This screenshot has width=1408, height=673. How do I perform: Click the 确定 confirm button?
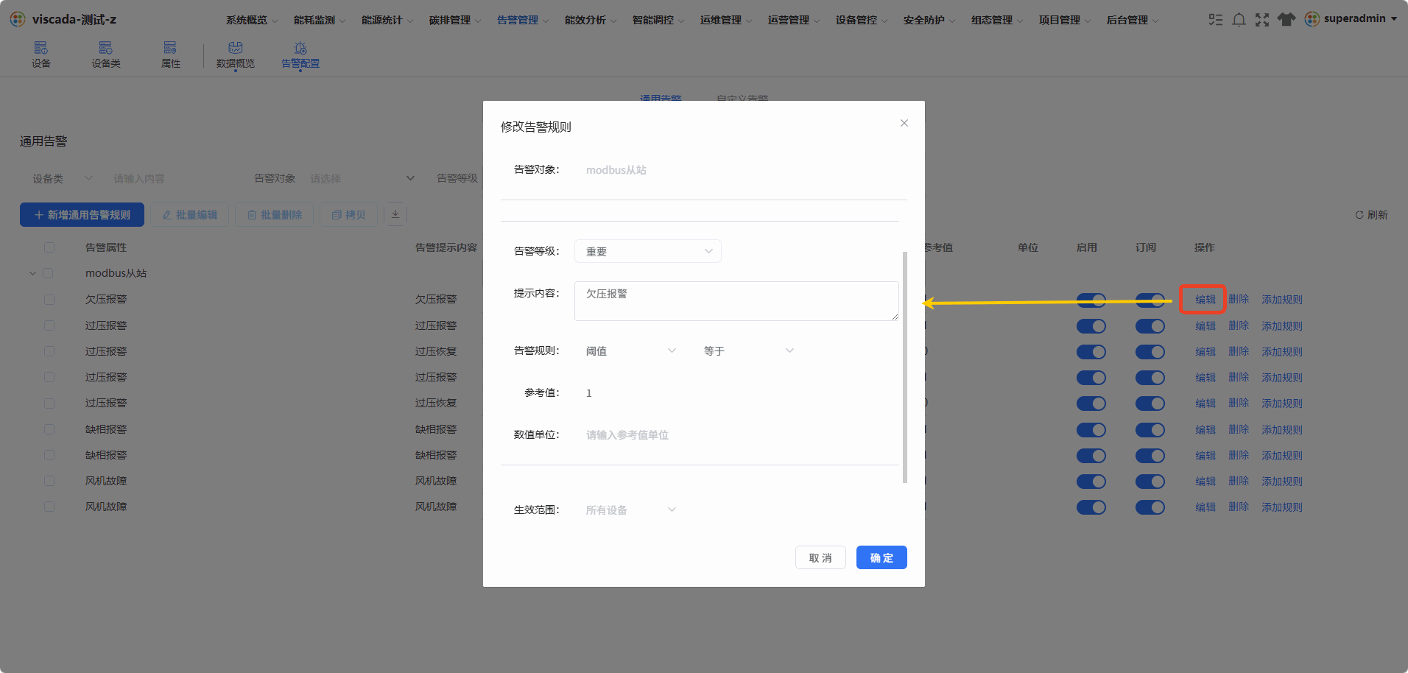tap(881, 557)
